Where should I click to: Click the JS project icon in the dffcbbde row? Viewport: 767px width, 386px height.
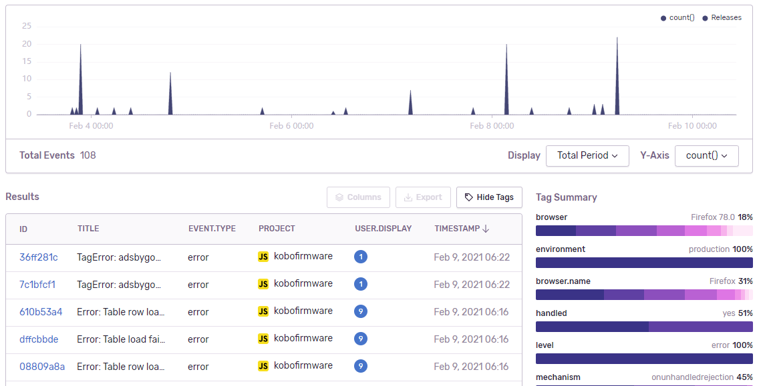[263, 339]
